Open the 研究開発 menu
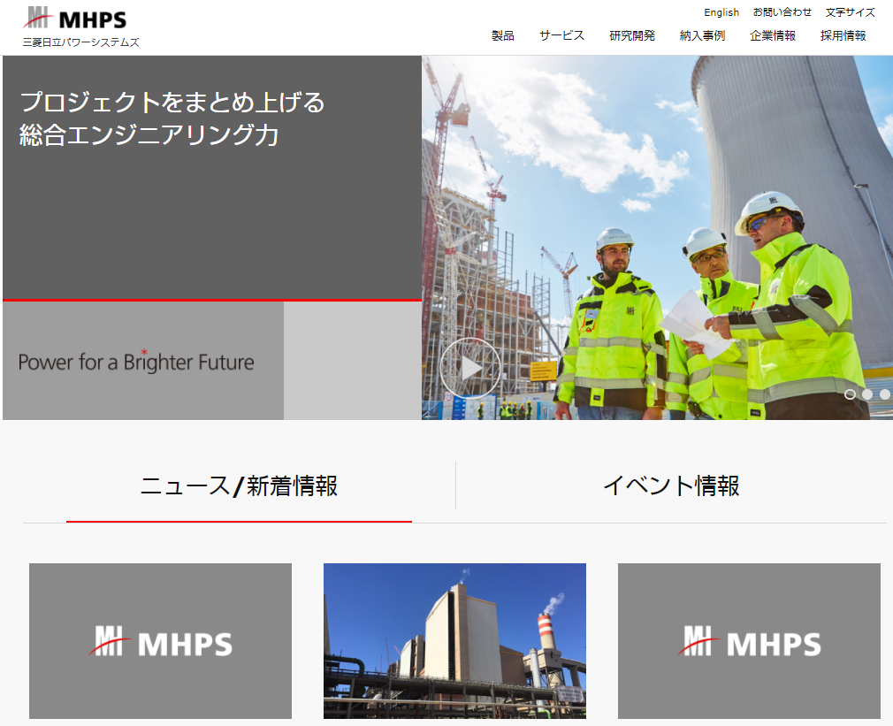The height and width of the screenshot is (726, 893). 632,35
